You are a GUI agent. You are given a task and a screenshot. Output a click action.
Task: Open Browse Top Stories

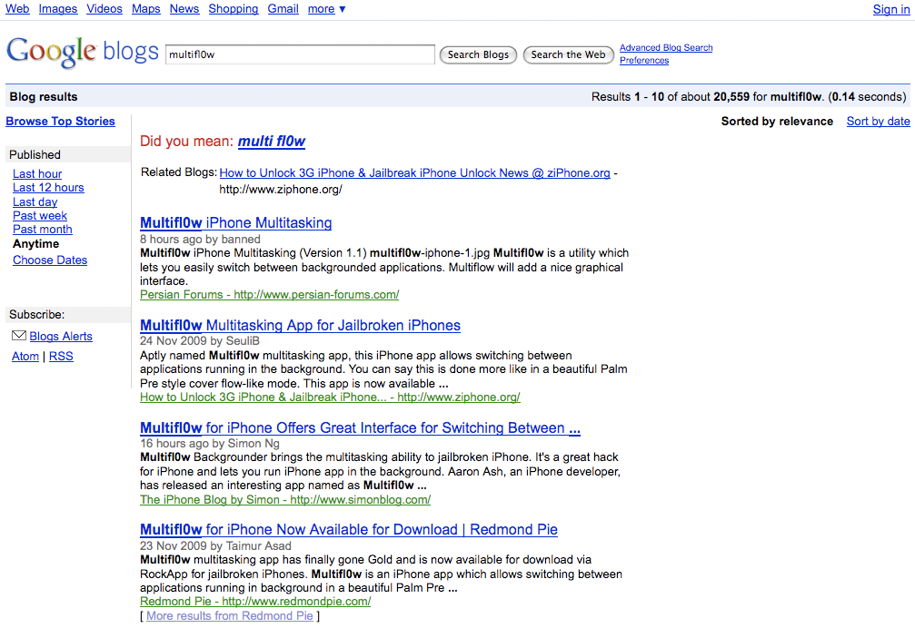coord(60,122)
